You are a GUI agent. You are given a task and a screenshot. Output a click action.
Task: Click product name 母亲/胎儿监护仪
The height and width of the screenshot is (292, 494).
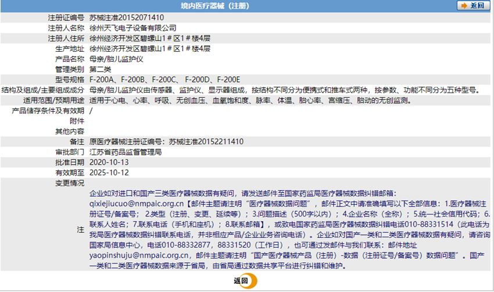coord(116,59)
